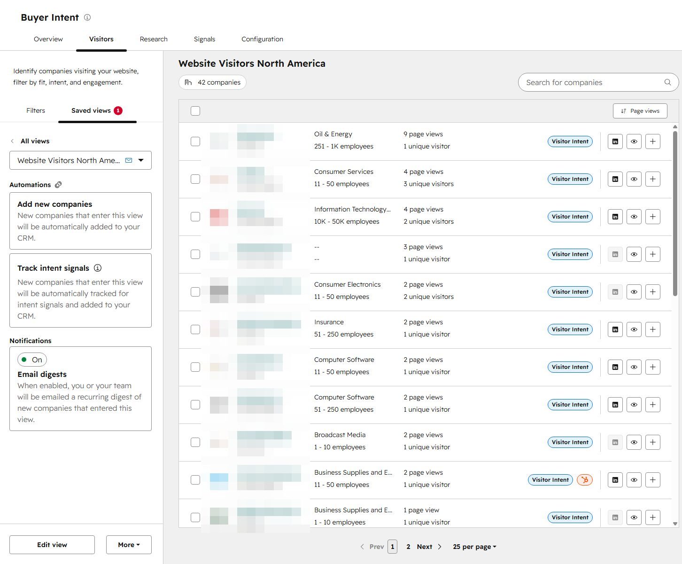Open the 25 per page dropdown
The height and width of the screenshot is (564, 682).
point(474,547)
